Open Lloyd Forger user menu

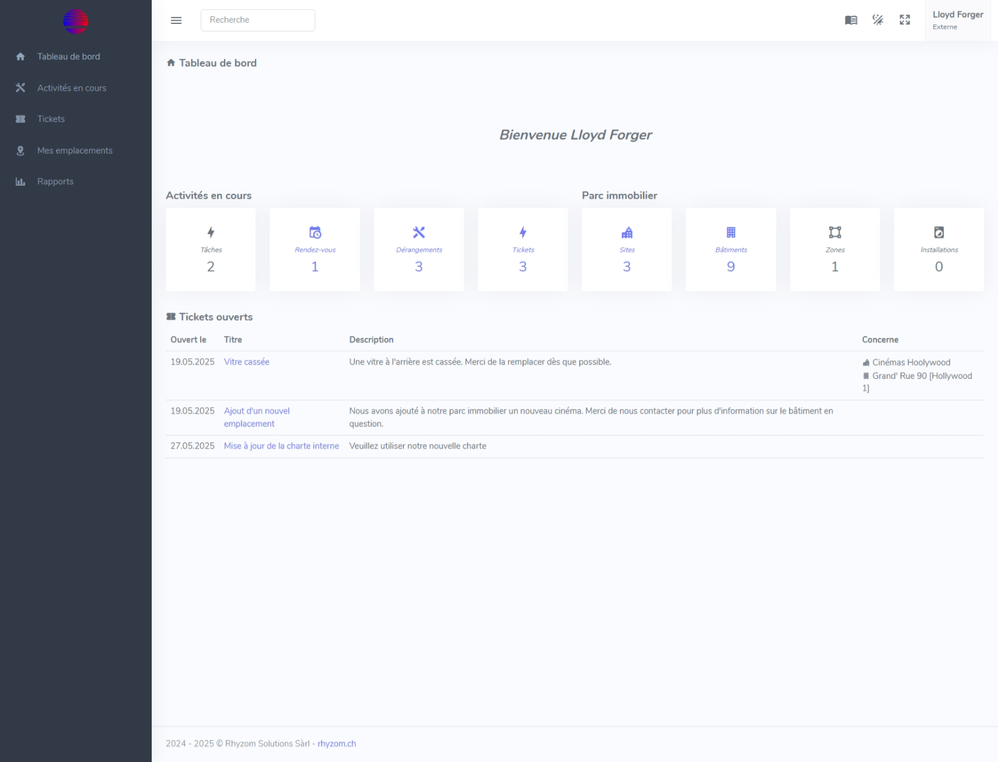click(x=957, y=20)
